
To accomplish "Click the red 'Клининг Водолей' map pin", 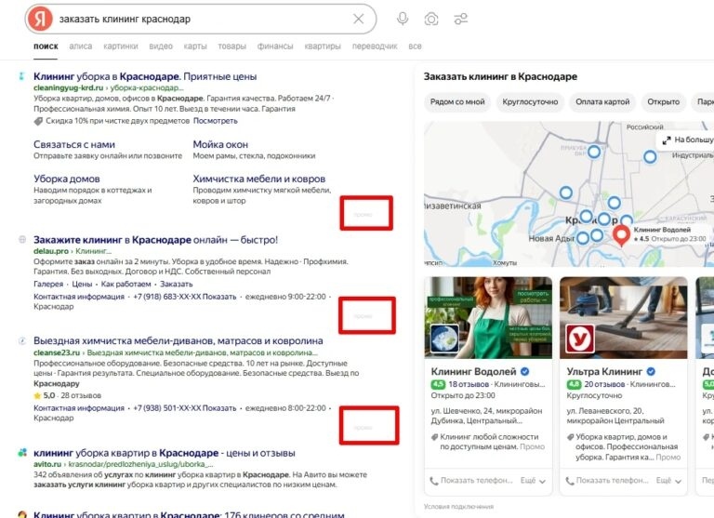I will pos(621,235).
